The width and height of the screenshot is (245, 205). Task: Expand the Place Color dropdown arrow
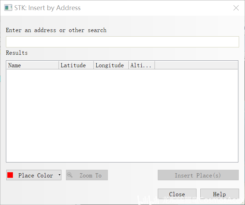59,175
